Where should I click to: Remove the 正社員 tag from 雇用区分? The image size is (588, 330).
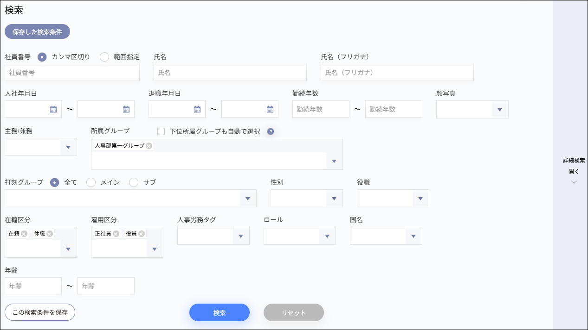click(x=115, y=234)
